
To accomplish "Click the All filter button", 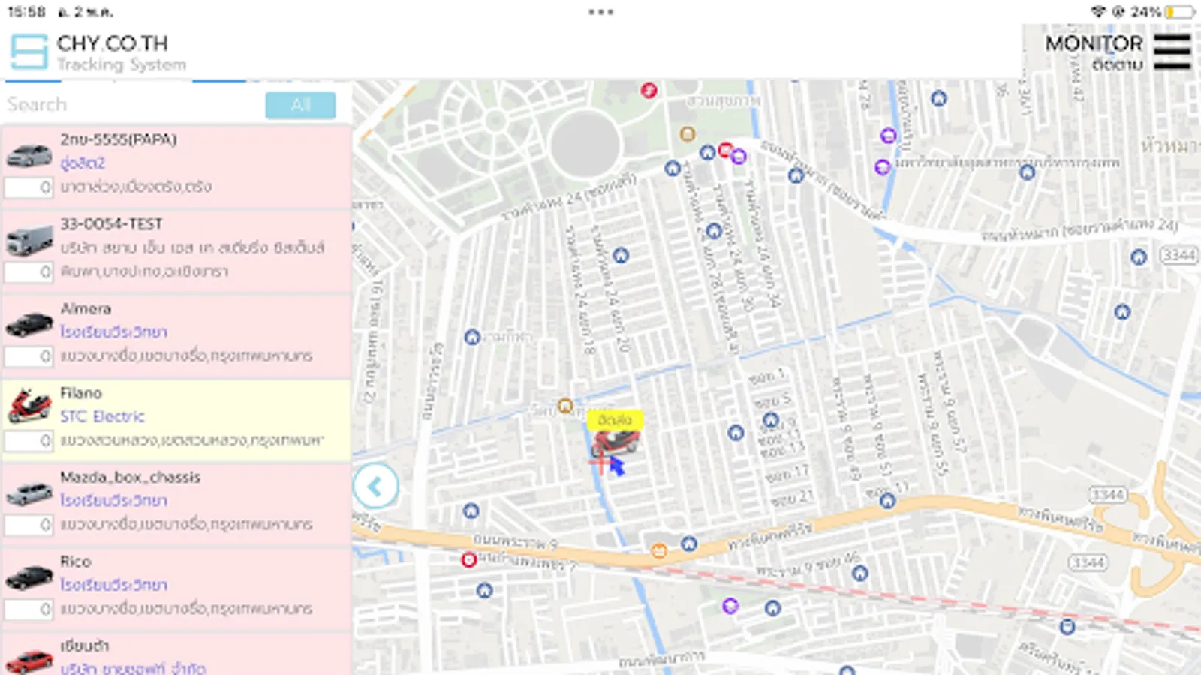I will 300,105.
